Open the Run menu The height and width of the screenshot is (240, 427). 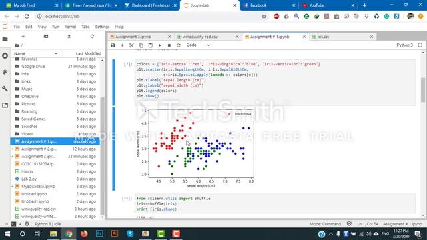pyautogui.click(x=55, y=27)
